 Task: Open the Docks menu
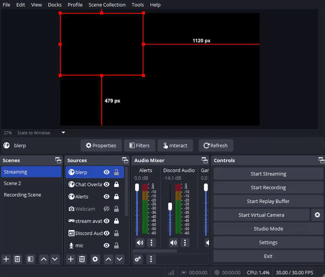(55, 5)
